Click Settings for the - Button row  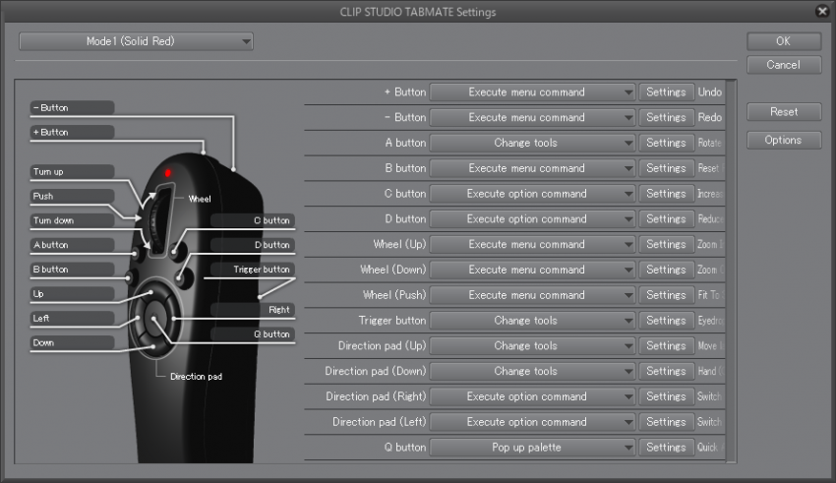(667, 118)
